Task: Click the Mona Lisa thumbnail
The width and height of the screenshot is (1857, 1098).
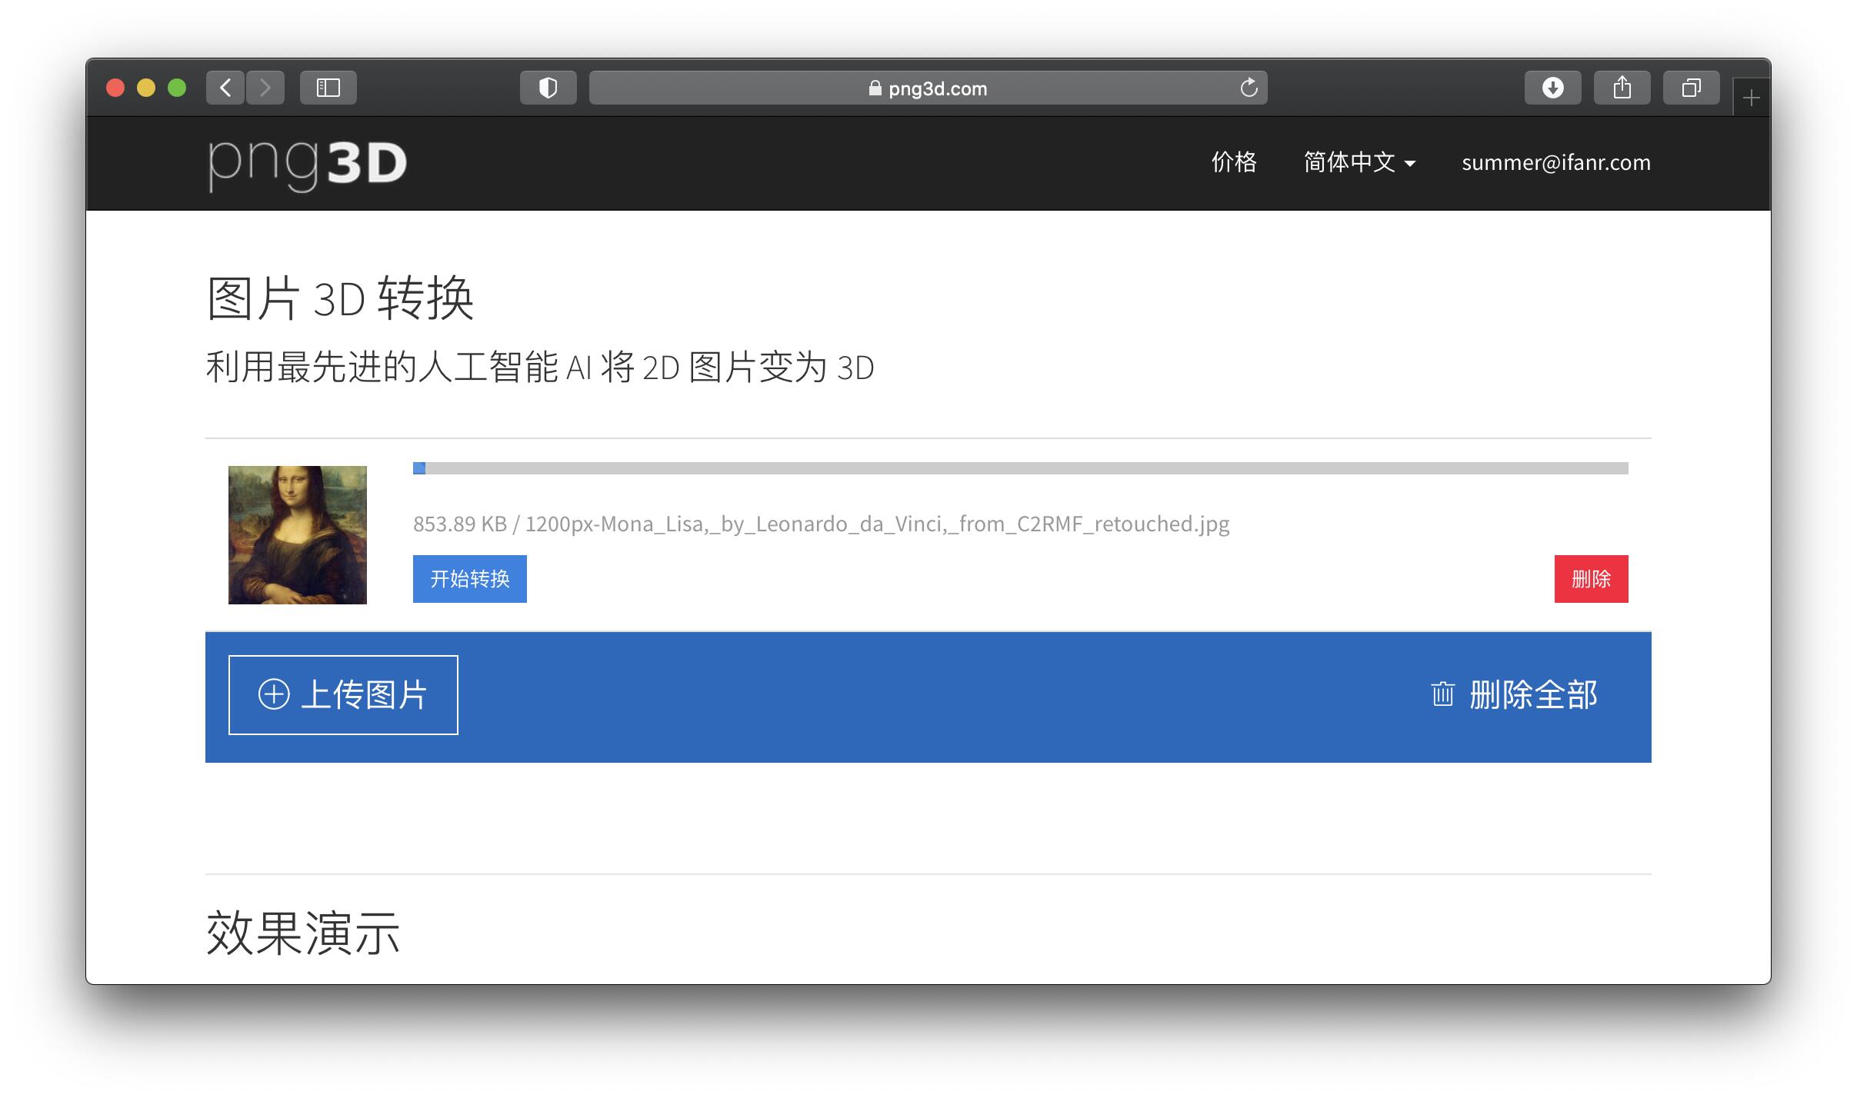Action: (x=297, y=534)
